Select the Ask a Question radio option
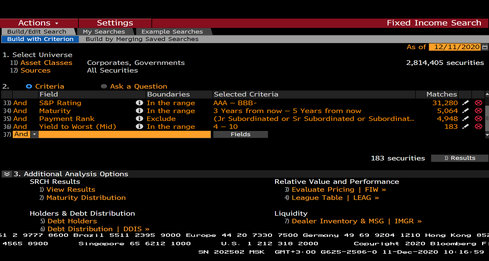The height and width of the screenshot is (261, 489). click(x=104, y=86)
